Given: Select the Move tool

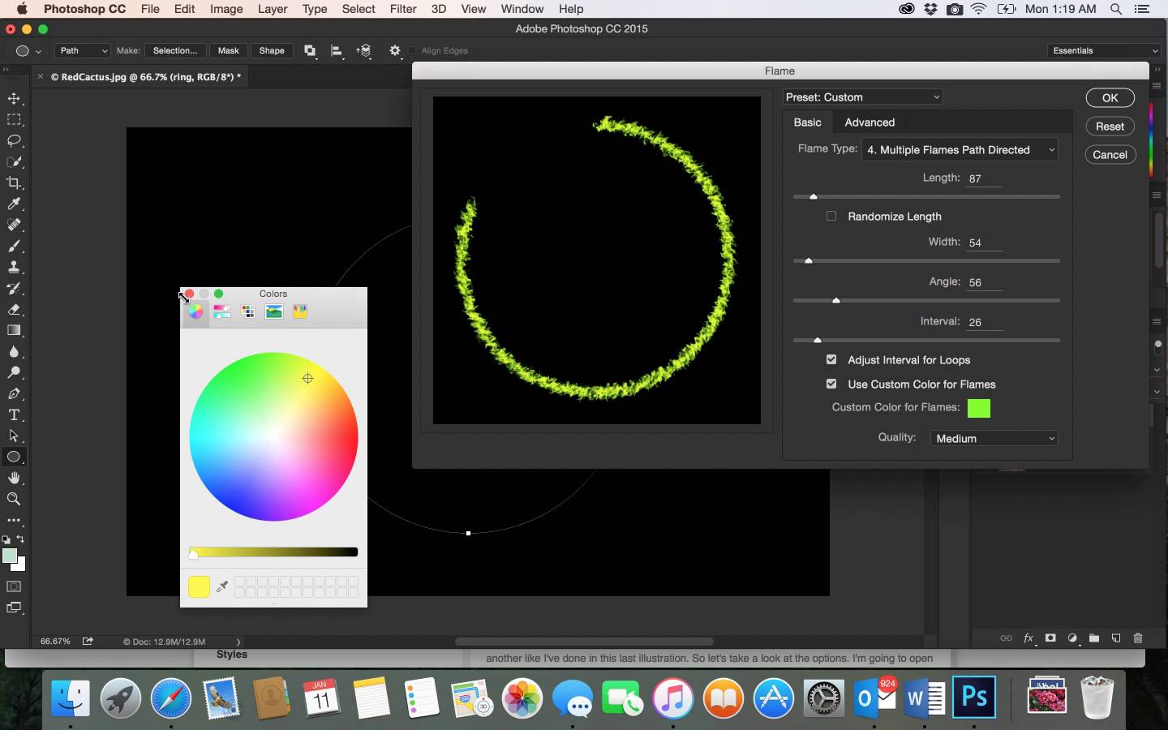Looking at the screenshot, I should 14,99.
